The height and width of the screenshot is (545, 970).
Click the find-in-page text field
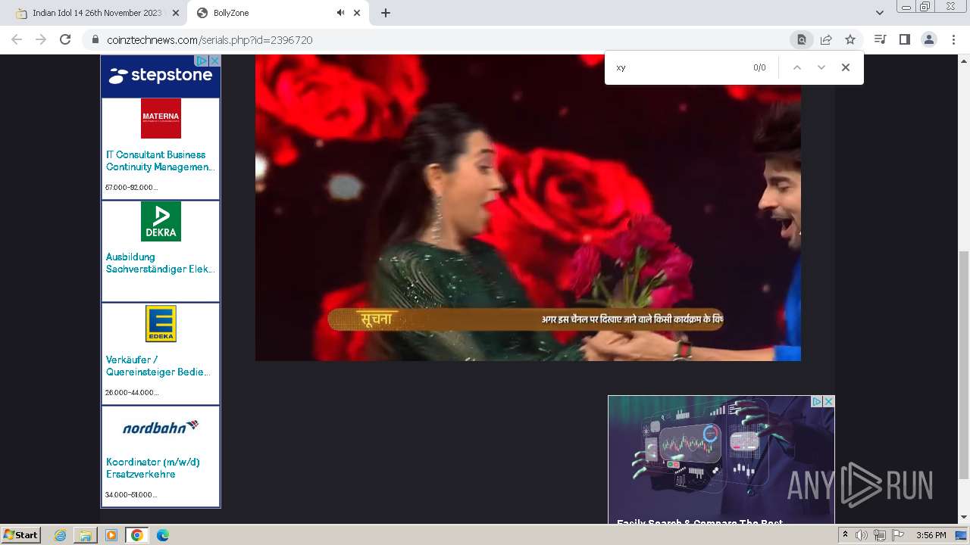pyautogui.click(x=678, y=67)
